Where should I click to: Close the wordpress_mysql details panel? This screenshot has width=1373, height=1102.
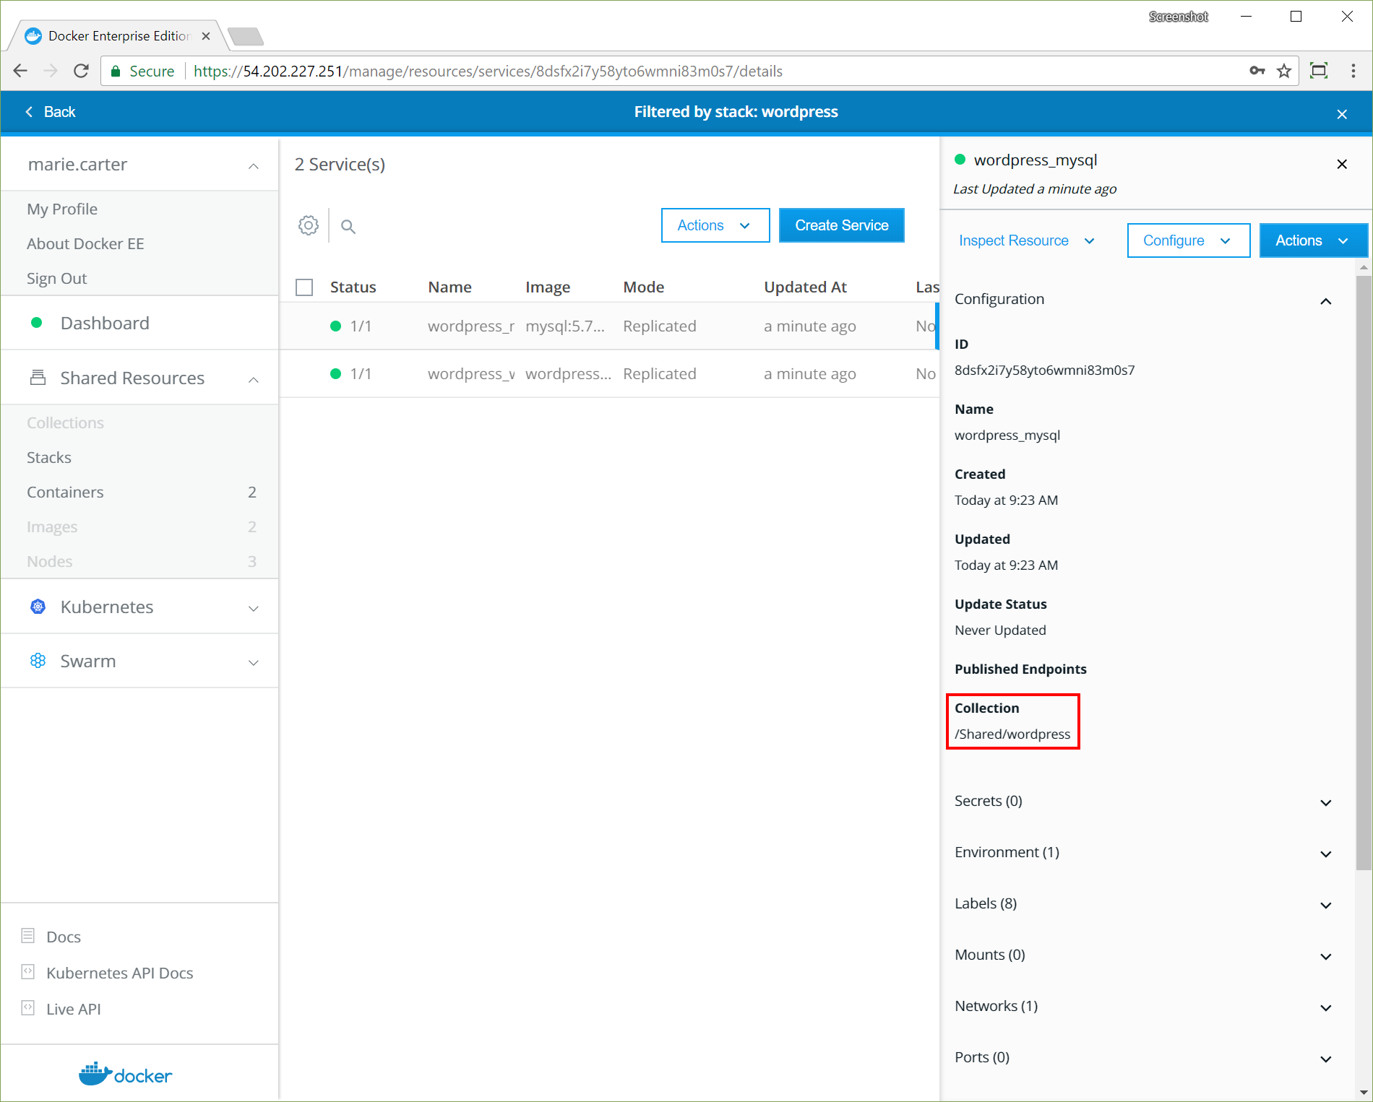(x=1342, y=164)
